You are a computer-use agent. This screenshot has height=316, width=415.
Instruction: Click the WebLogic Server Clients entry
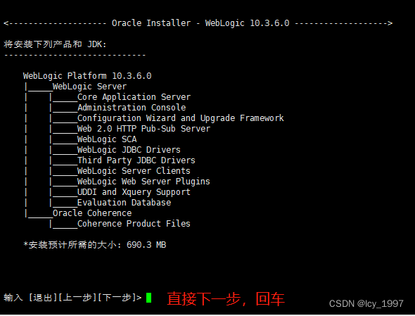pos(134,171)
